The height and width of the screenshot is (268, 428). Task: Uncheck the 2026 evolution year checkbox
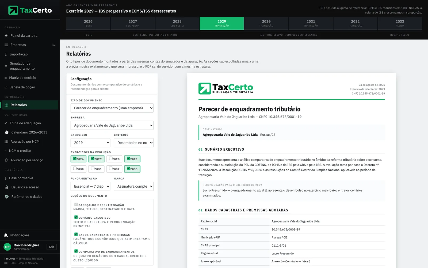[x=75, y=158]
